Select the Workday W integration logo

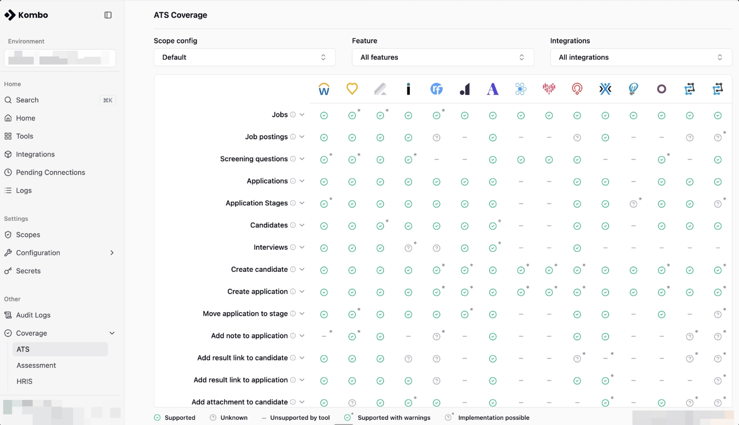pos(324,89)
